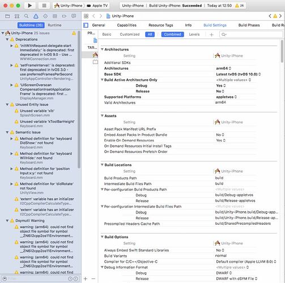Viewport: 285px width, 283px height.
Task: Collapse the Deprecations issue group
Action: tap(7, 40)
